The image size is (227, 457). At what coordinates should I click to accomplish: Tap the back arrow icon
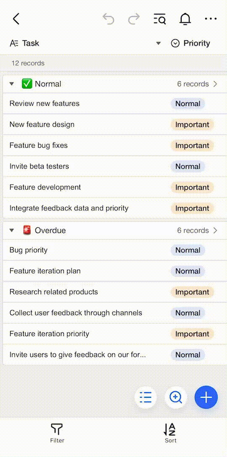coord(16,19)
